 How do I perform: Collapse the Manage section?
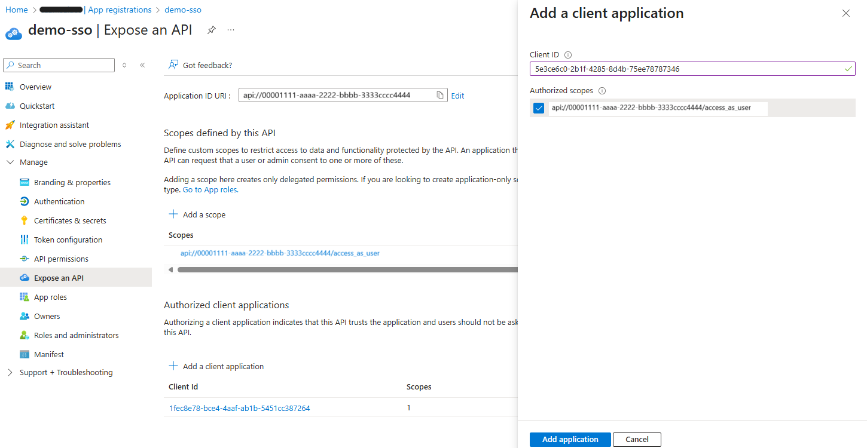pos(10,162)
